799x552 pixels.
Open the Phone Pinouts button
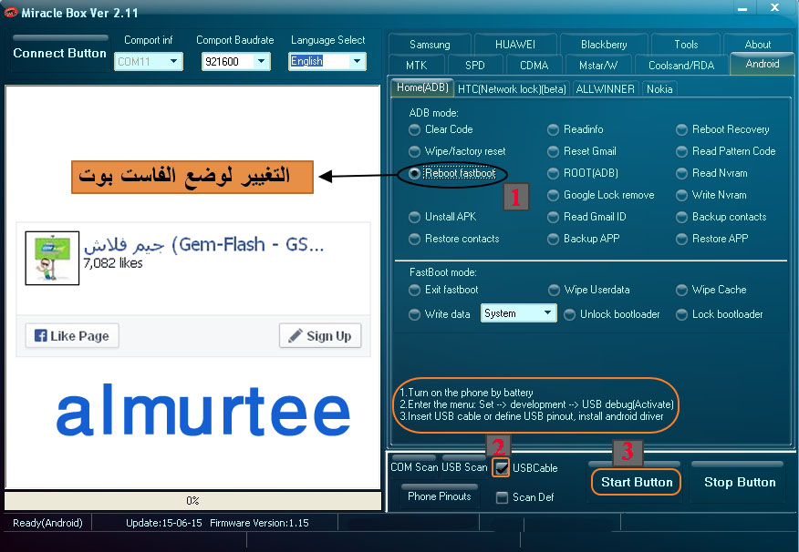pos(440,496)
